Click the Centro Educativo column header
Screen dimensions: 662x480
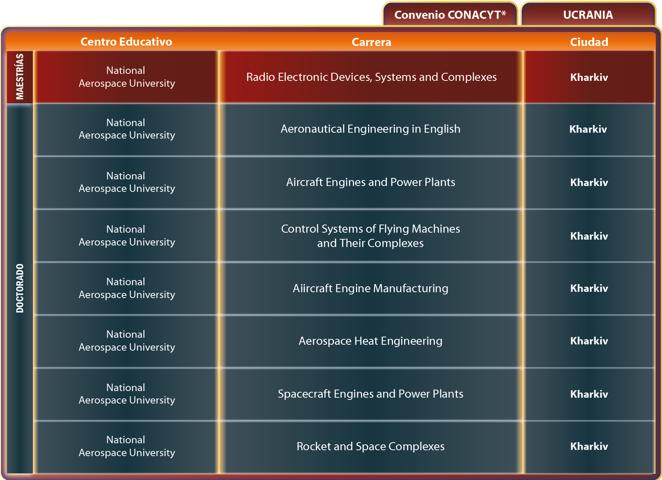tap(126, 42)
